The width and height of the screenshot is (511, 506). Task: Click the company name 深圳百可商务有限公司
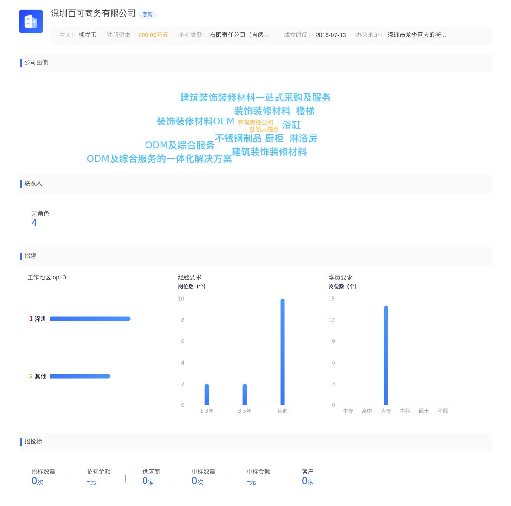[x=93, y=14]
